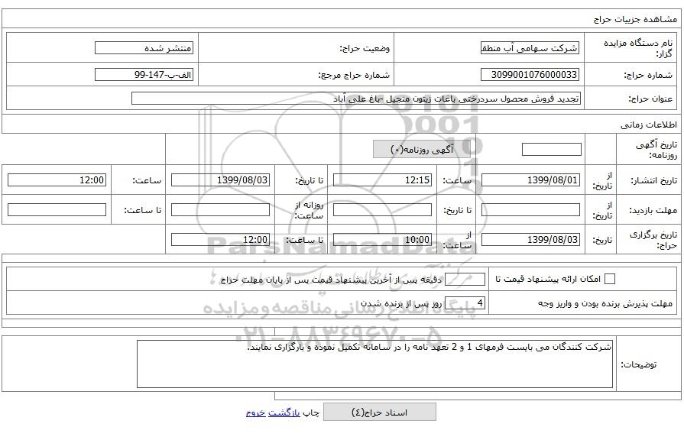This screenshot has width=684, height=440.
Task: Click visit deadline start date field
Action: 530,210
